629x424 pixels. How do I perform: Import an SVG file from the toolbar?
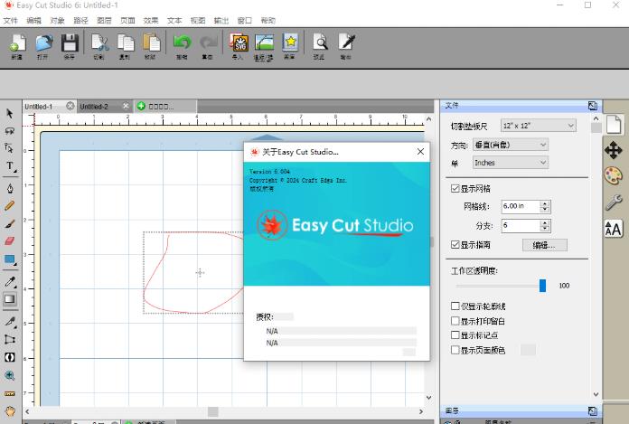point(239,46)
